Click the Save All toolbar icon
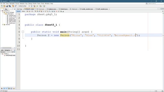 [x=10, y=6]
